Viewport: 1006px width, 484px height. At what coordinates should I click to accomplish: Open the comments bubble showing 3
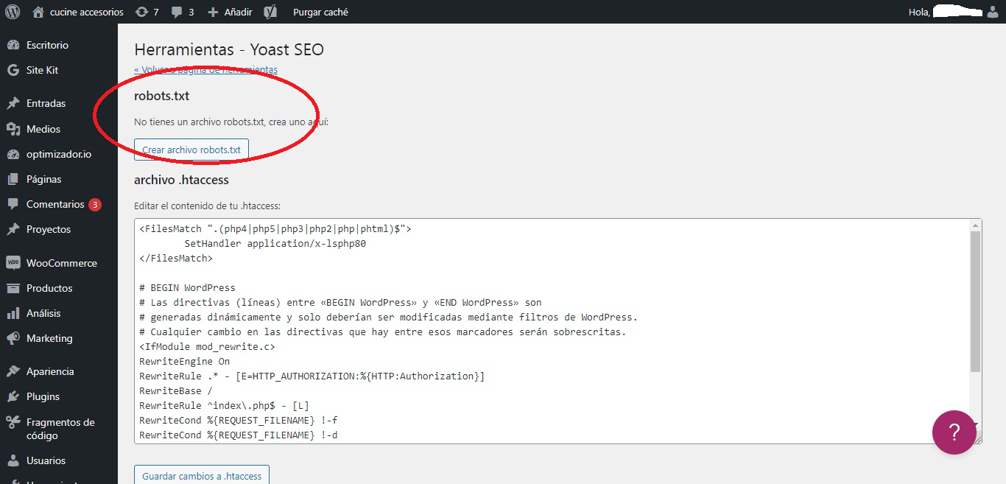[x=177, y=13]
